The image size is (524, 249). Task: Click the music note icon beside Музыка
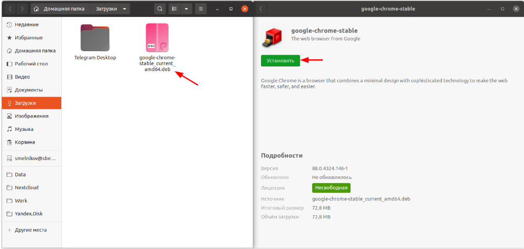pyautogui.click(x=9, y=129)
